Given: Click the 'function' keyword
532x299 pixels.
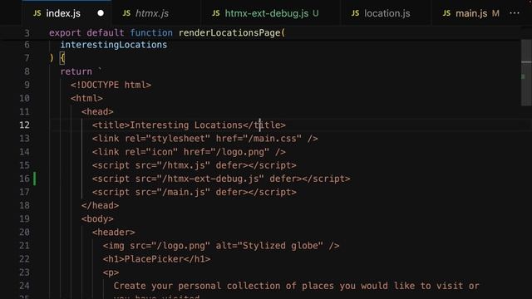Looking at the screenshot, I should (151, 33).
